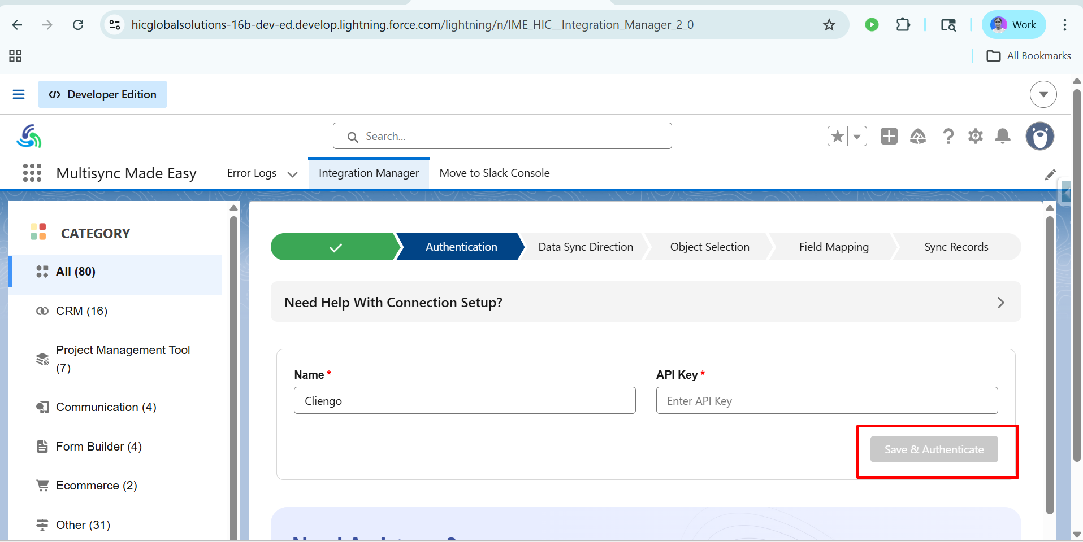Screen dimensions: 1083x542
Task: Open the Trailhead guidance icon
Action: coord(917,136)
